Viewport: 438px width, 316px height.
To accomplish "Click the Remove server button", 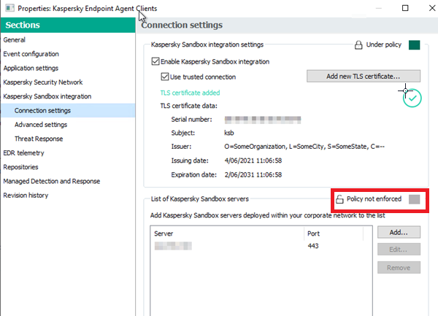I will coord(399,267).
